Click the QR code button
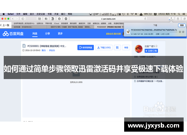Viewport: 187px width, 135px height. pos(117,47)
